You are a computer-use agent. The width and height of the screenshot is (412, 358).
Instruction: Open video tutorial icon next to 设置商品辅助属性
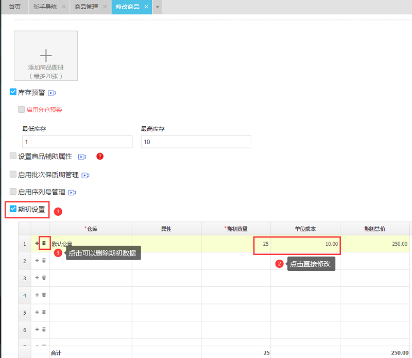pyautogui.click(x=82, y=157)
